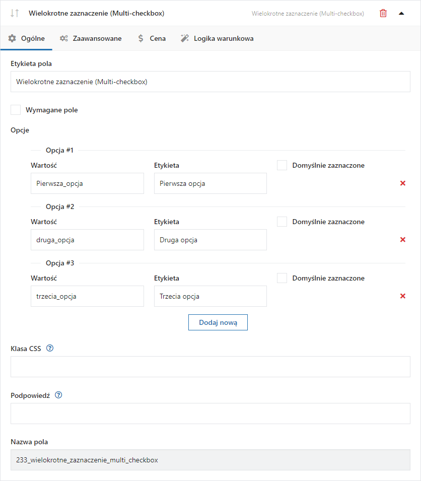
Task: Click the red trash delete field icon
Action: click(383, 13)
